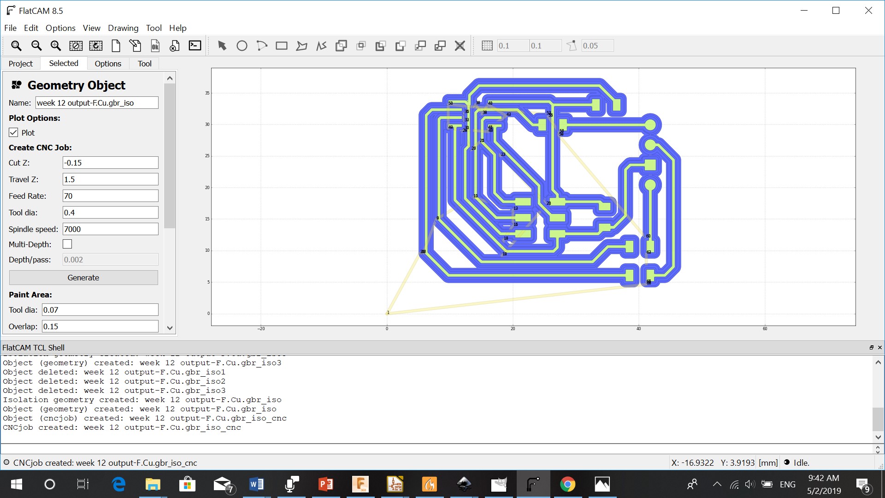The width and height of the screenshot is (885, 498).
Task: Select the circle drawing tool
Action: pyautogui.click(x=242, y=46)
